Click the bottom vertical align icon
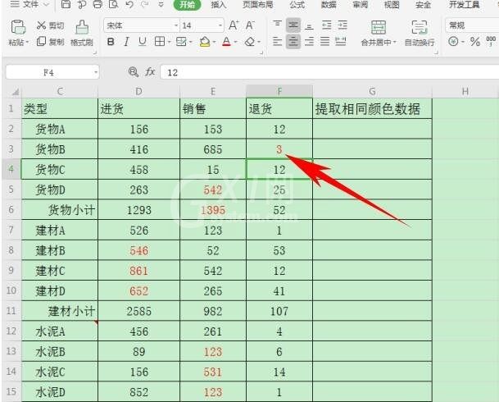Image resolution: width=499 pixels, height=402 pixels. [309, 25]
